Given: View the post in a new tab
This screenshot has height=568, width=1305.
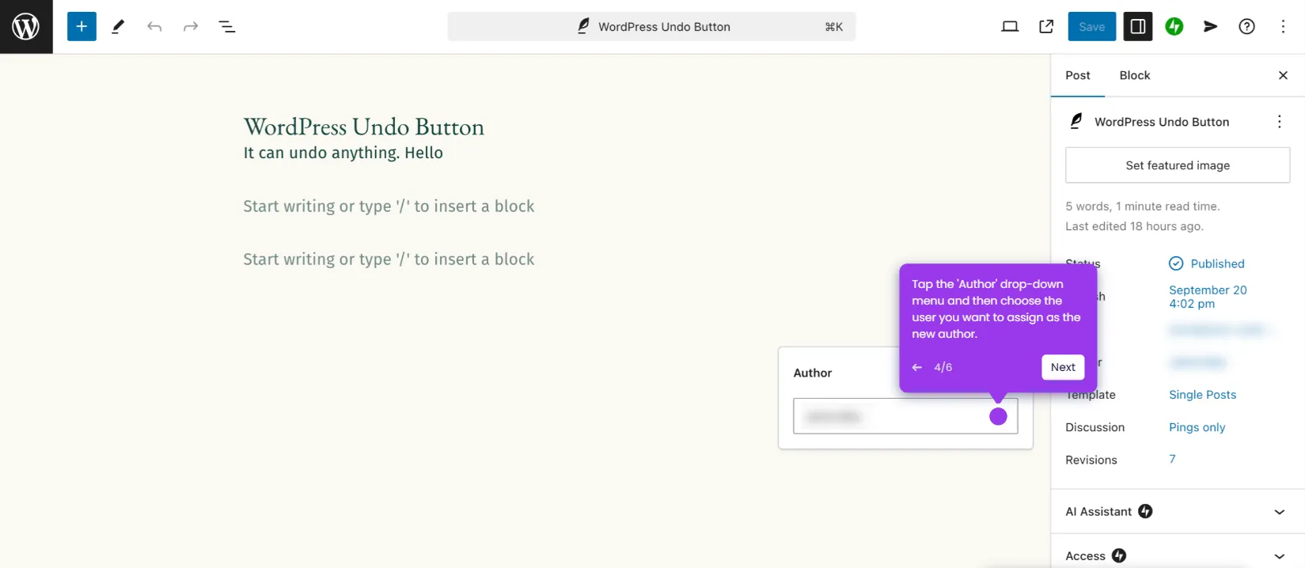Looking at the screenshot, I should click(1046, 27).
